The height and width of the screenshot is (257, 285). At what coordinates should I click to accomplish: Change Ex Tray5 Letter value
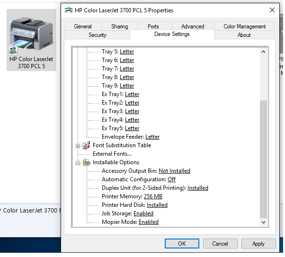(x=132, y=128)
